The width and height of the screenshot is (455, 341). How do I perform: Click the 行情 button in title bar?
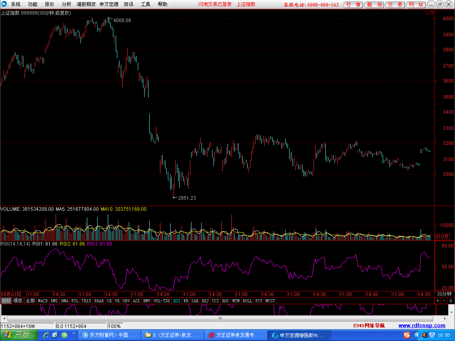point(353,5)
